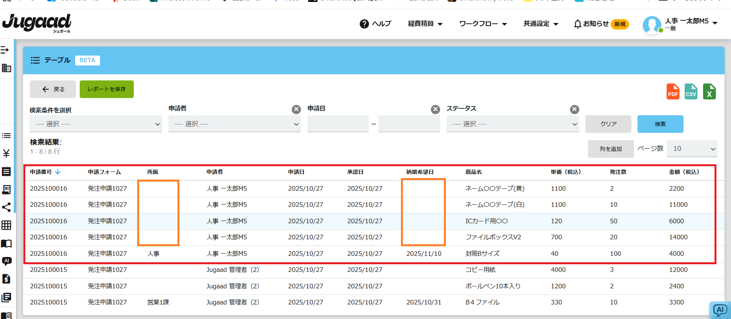Viewport: 731px width, 319px height.
Task: Expand the left sidebar menu arrow
Action: (5, 50)
